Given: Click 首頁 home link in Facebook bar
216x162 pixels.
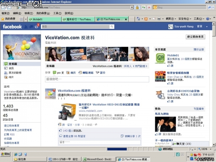Looking at the screenshot, I should click(x=199, y=26).
